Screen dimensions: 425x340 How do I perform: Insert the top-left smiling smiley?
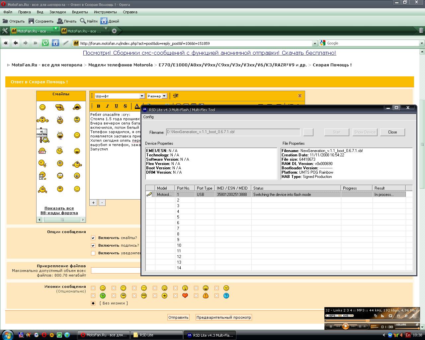coord(42,107)
